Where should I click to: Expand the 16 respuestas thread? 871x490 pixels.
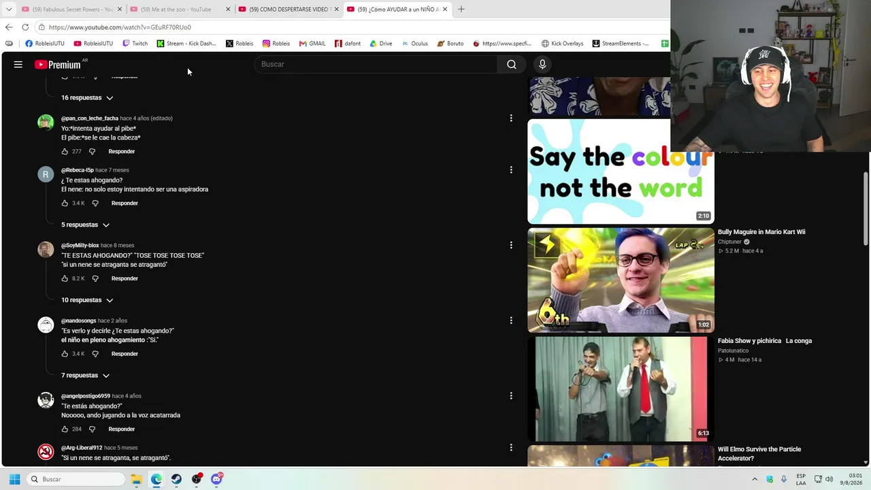[x=87, y=98]
